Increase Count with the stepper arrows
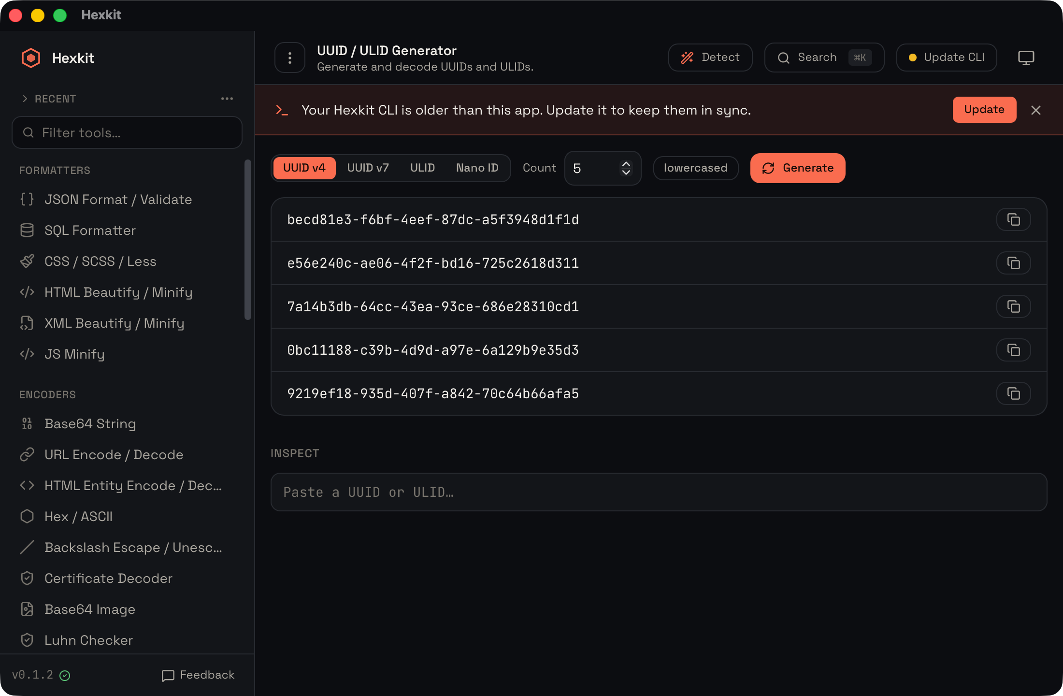The width and height of the screenshot is (1063, 696). click(x=626, y=164)
